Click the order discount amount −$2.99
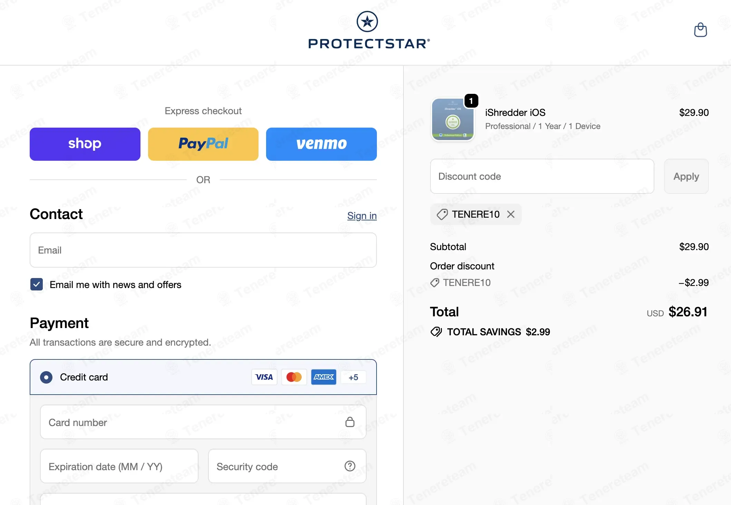Screen dimensions: 731x505 click(x=693, y=283)
